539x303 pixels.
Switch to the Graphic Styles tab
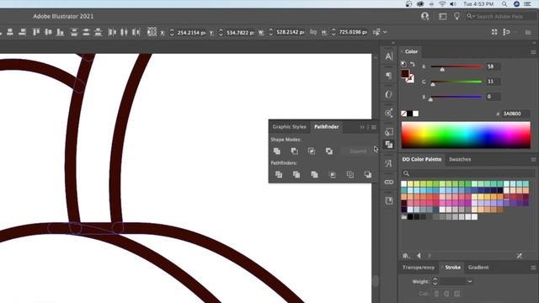tap(289, 127)
